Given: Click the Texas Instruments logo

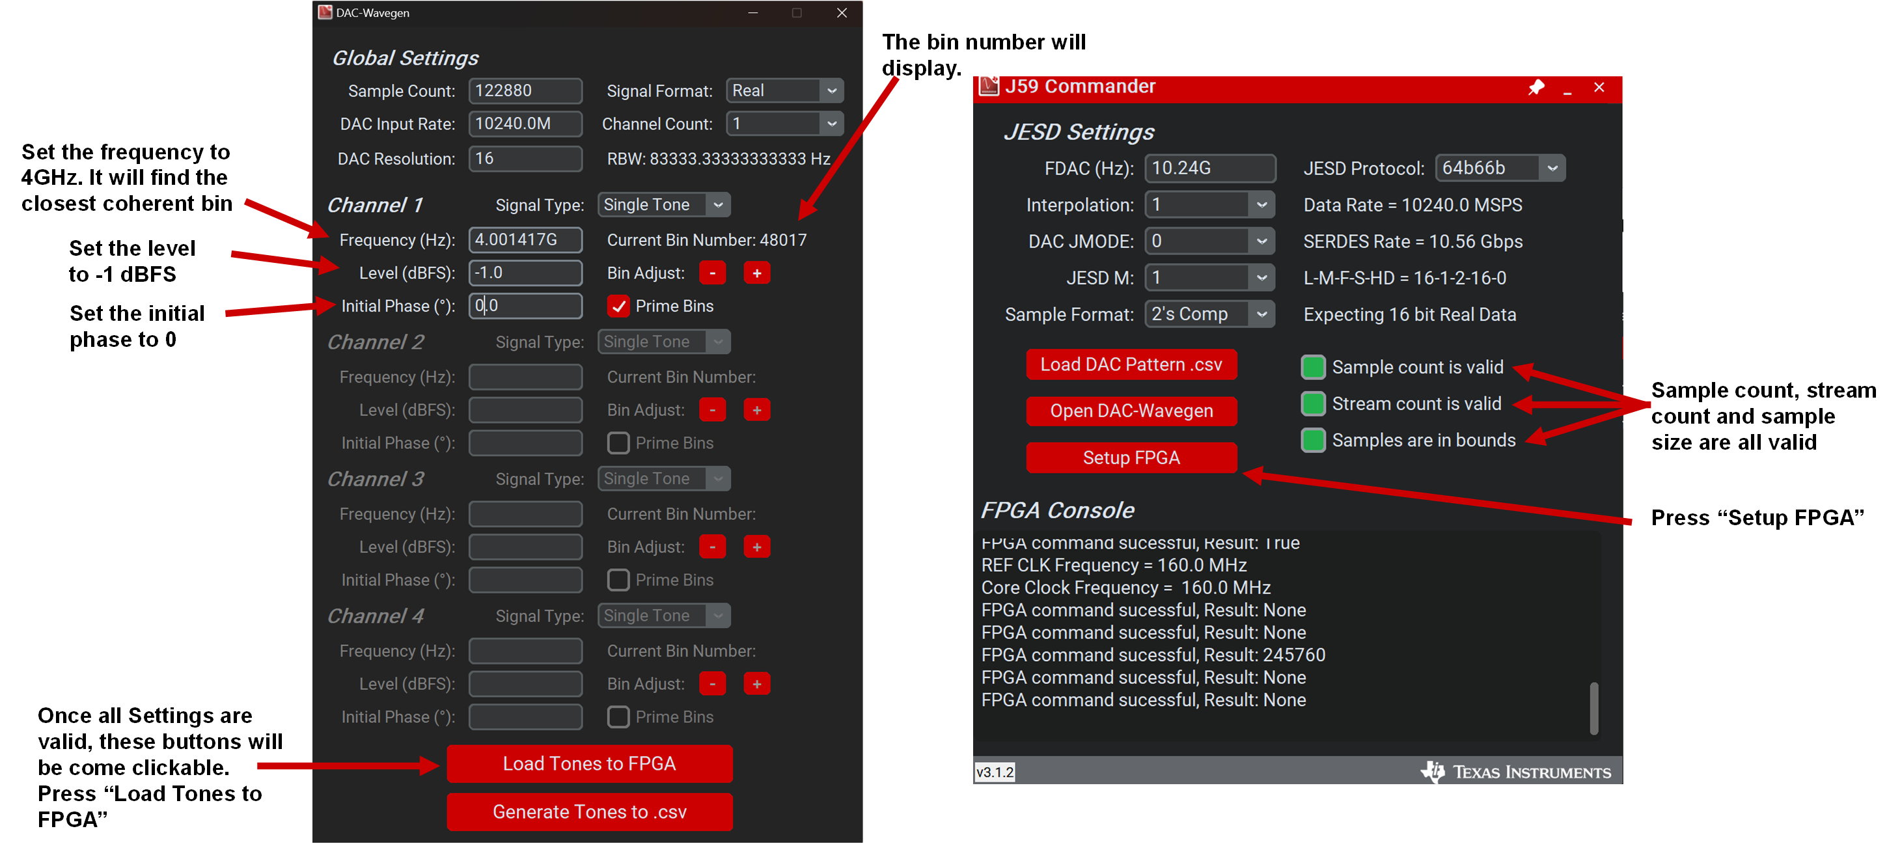Looking at the screenshot, I should [1513, 772].
